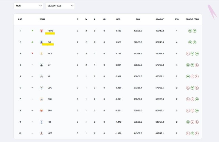Image resolution: width=219 pixels, height=142 pixels.
Task: Click last W form badge for DC
Action: point(195,42)
